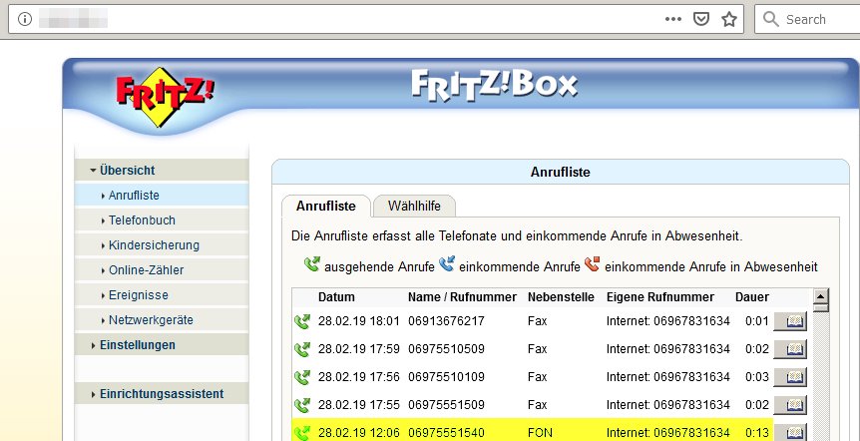Viewport: 860px width, 441px height.
Task: Open Kindersicherung in the sidebar
Action: point(154,244)
